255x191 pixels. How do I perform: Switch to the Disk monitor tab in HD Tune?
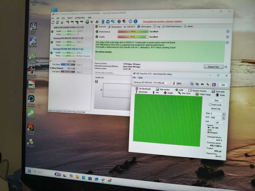click(163, 89)
